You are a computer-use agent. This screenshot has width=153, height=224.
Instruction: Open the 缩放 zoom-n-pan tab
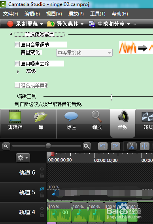97,120
